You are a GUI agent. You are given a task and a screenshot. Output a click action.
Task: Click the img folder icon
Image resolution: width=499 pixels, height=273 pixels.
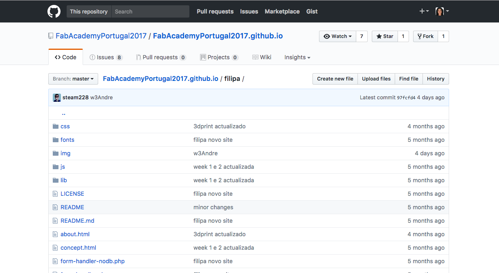(x=56, y=153)
